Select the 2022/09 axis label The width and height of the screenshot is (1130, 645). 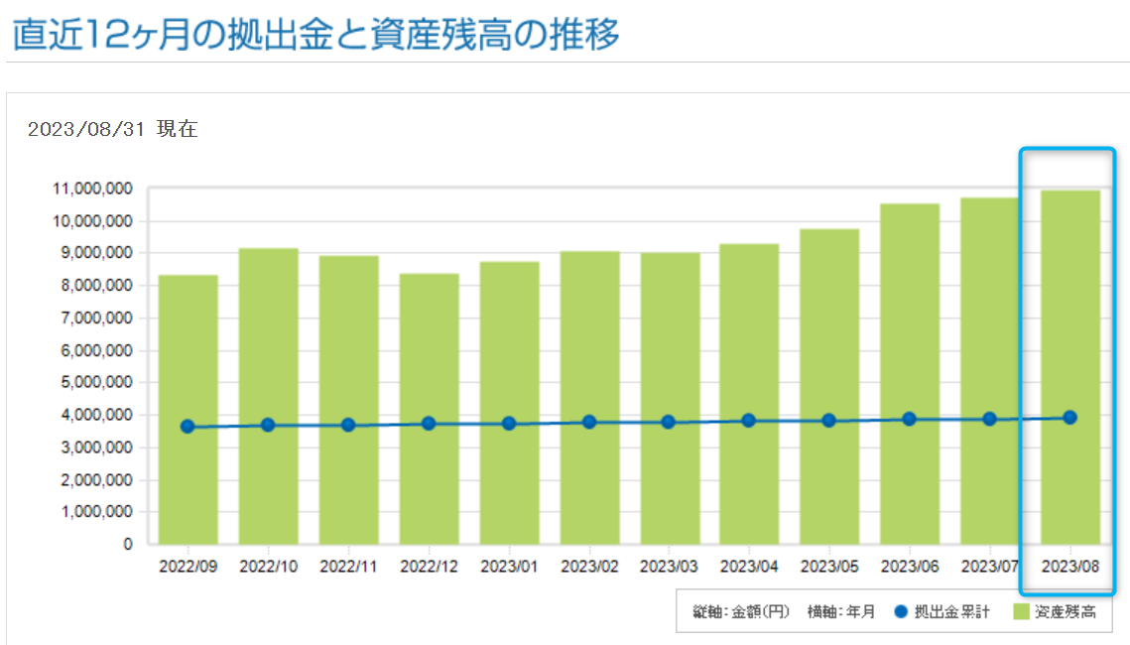pos(187,564)
